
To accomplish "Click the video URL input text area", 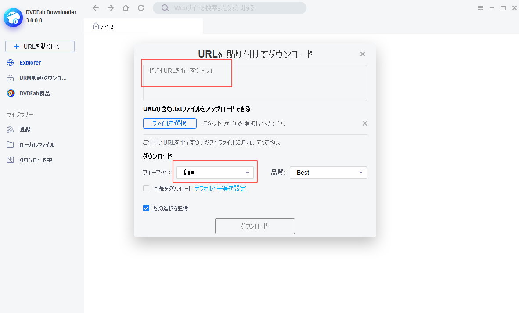I will point(255,83).
